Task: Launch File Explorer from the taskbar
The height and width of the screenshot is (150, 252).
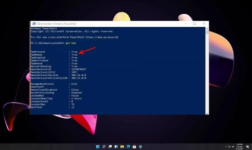Action: pyautogui.click(x=122, y=147)
